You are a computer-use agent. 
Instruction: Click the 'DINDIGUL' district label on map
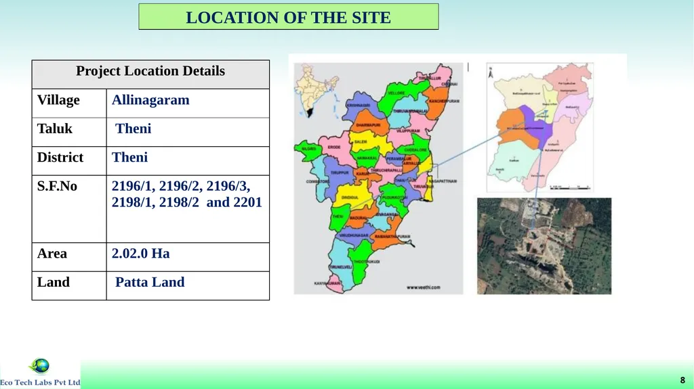tap(350, 198)
